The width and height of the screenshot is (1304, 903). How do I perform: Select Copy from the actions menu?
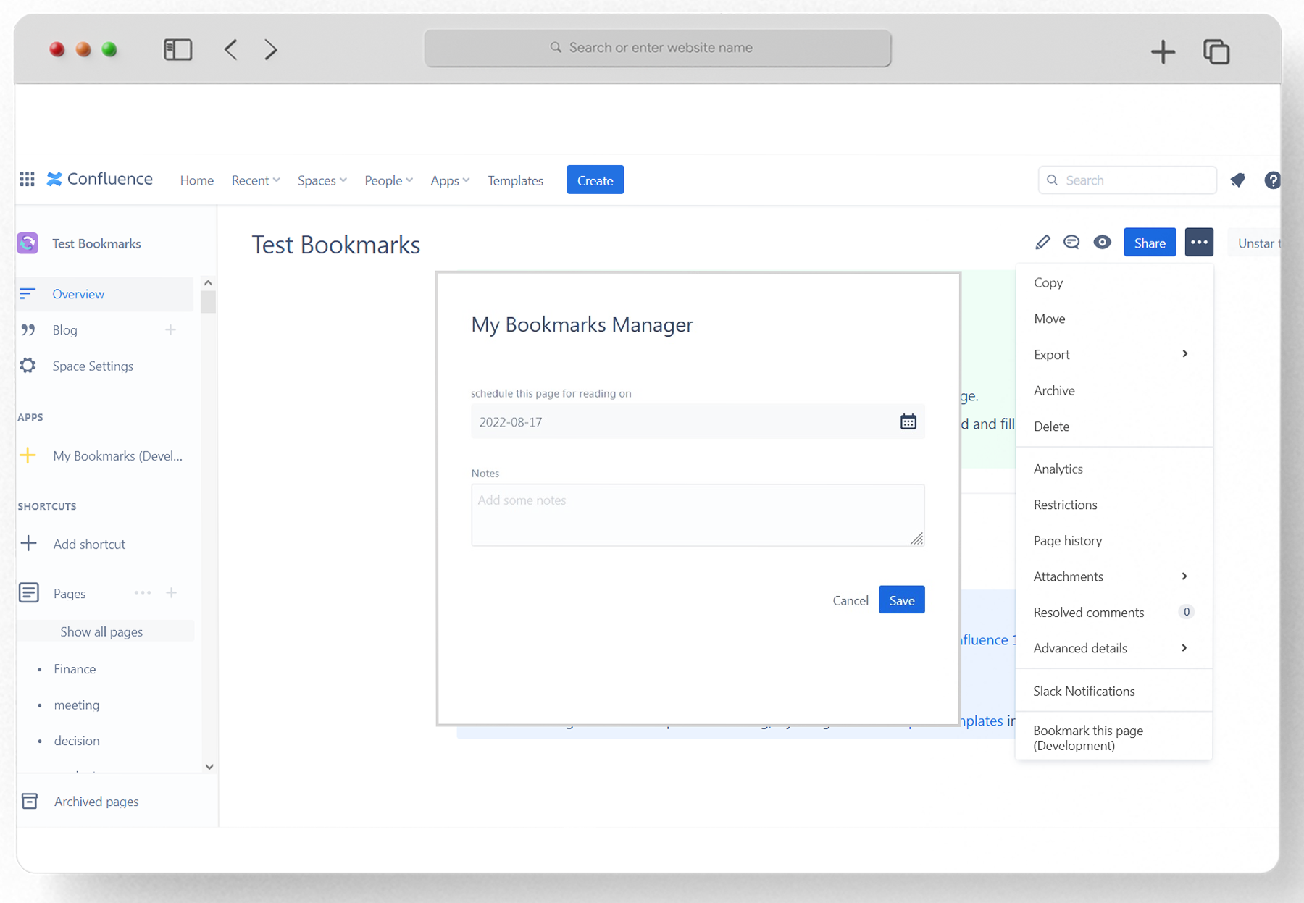point(1113,282)
